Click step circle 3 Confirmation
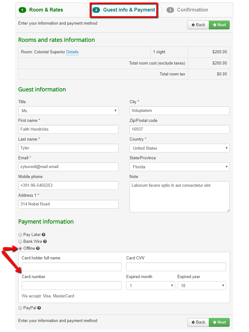The height and width of the screenshot is (332, 249). click(170, 10)
